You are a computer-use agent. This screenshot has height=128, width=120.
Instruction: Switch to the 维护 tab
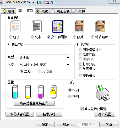[x=79, y=11]
